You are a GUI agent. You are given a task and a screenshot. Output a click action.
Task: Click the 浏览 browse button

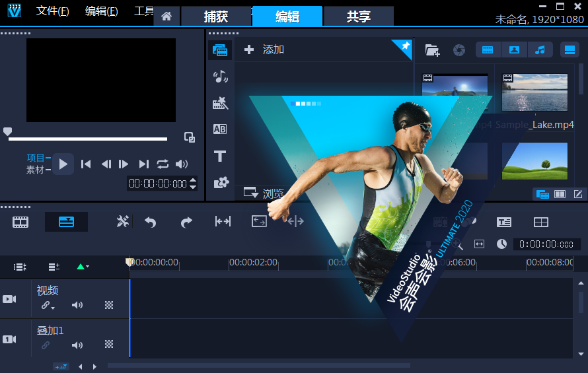tap(264, 193)
